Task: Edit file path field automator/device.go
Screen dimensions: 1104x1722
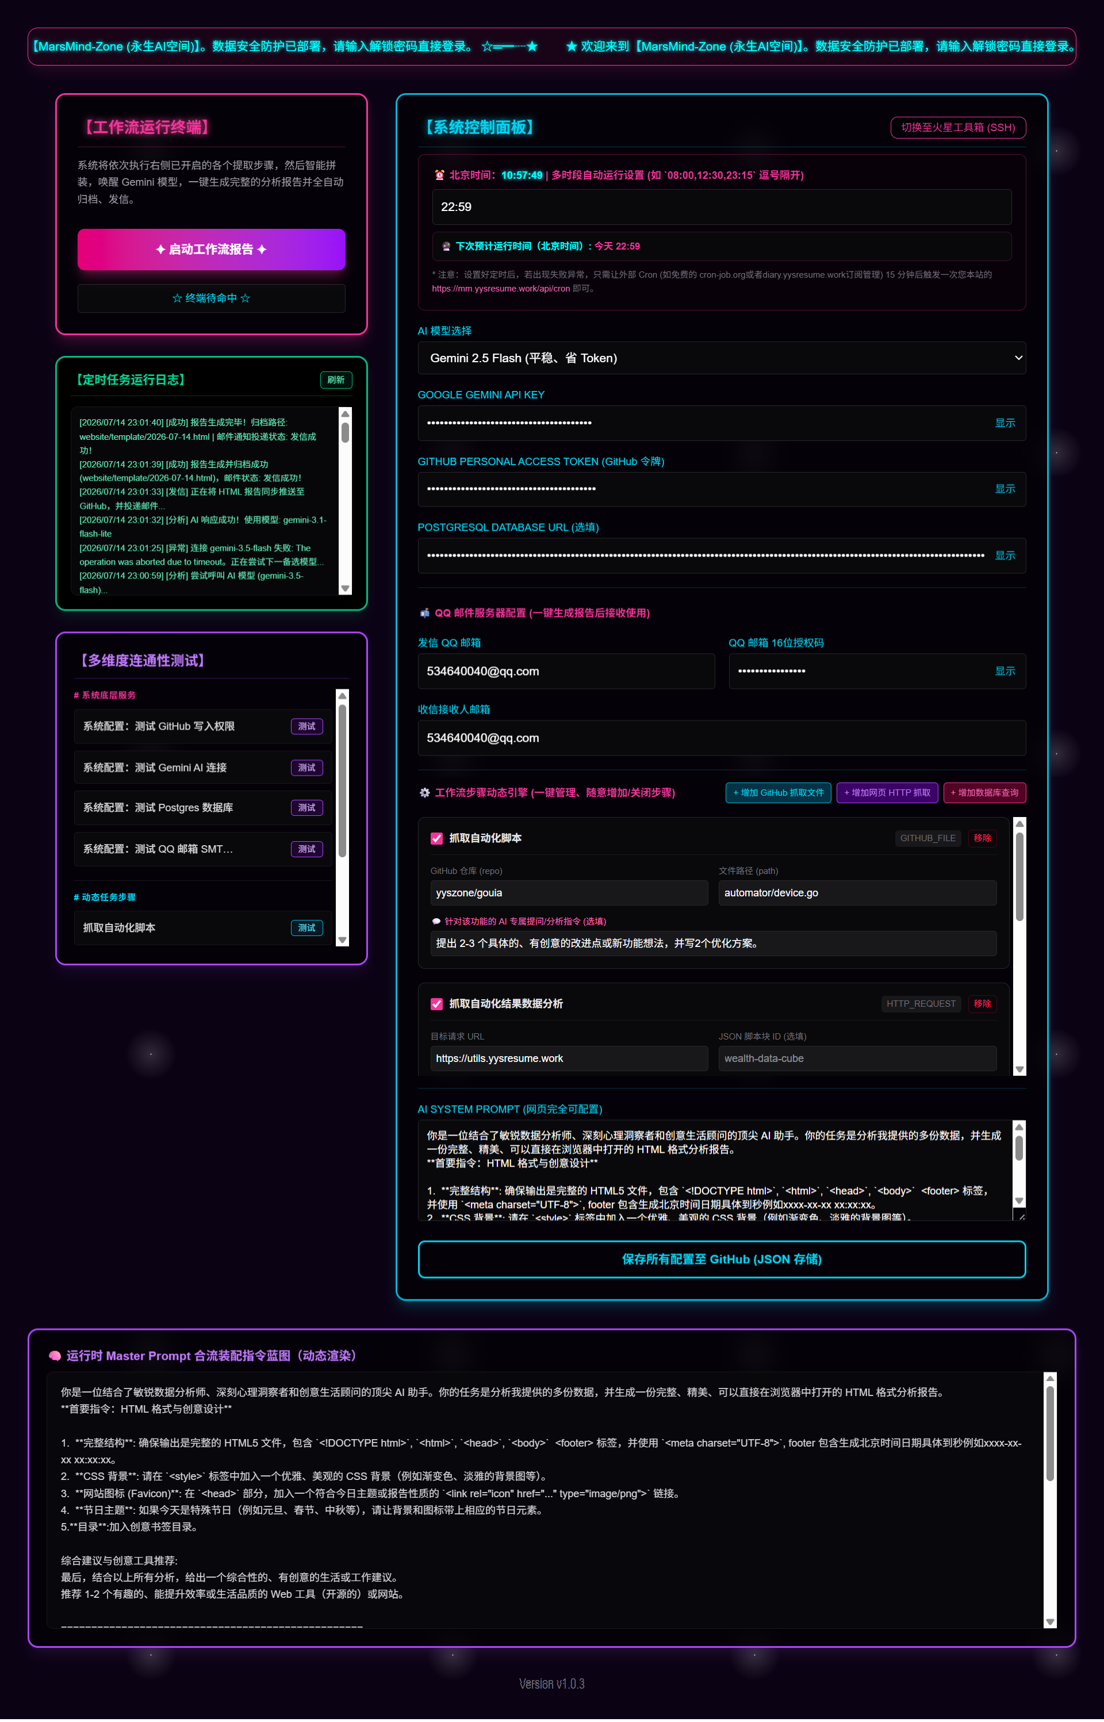Action: point(857,894)
